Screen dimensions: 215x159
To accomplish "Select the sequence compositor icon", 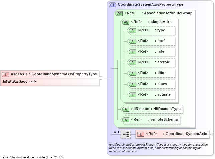I will coord(126,134).
